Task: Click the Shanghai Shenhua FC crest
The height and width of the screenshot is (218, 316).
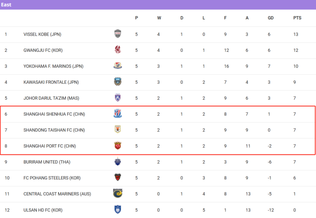Action: click(x=118, y=114)
